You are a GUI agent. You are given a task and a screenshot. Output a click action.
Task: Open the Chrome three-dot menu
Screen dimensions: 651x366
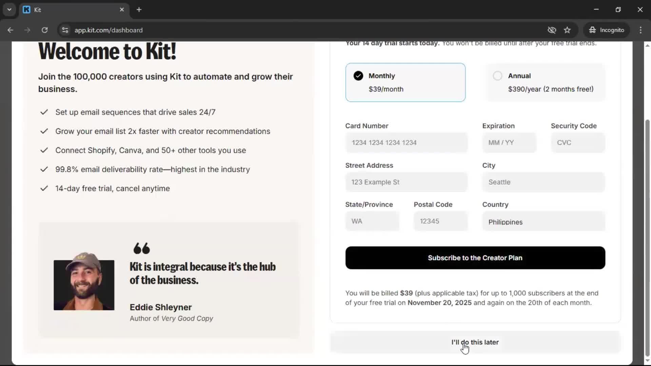pyautogui.click(x=640, y=30)
